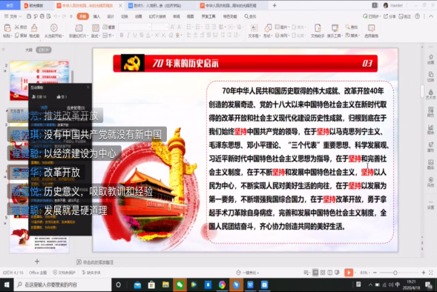Click the clear formatting eraser icon
The image size is (437, 292).
(171, 36)
